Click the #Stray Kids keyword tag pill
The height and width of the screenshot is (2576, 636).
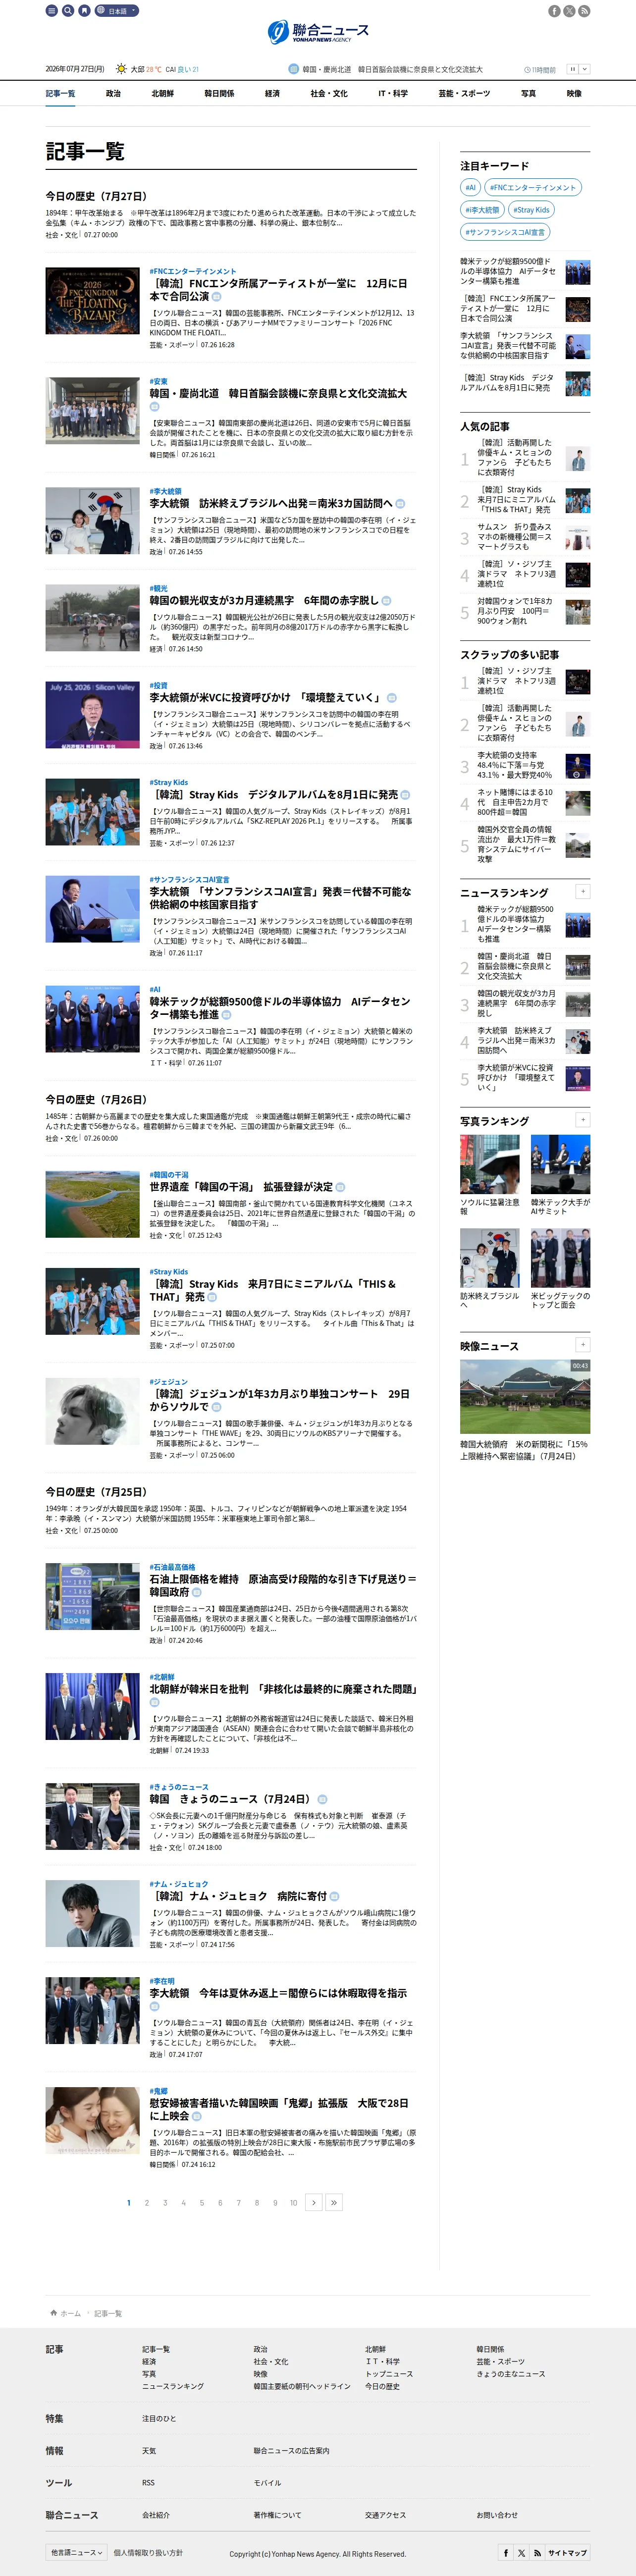coord(531,210)
